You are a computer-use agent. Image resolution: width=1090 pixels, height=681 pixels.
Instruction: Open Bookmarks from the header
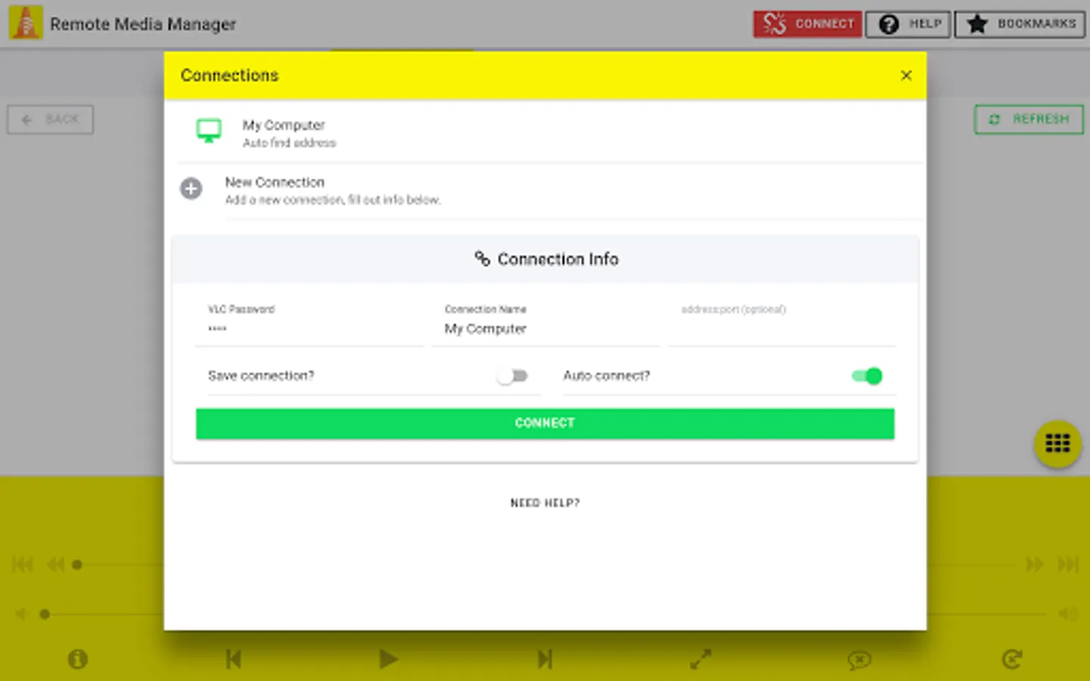(1020, 24)
